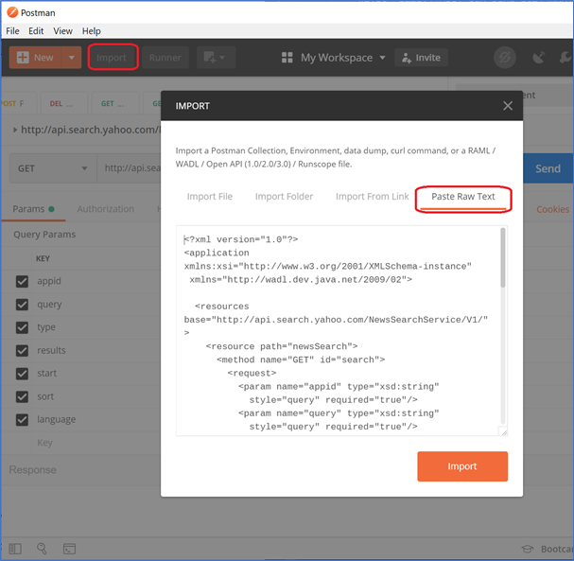Click the Query Params heading
The image size is (574, 561).
[44, 235]
